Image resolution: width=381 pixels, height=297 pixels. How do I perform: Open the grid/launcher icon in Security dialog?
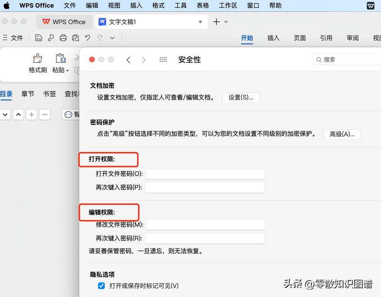coord(163,59)
